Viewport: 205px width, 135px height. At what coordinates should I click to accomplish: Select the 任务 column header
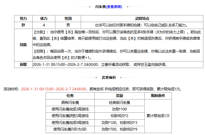[70, 96]
